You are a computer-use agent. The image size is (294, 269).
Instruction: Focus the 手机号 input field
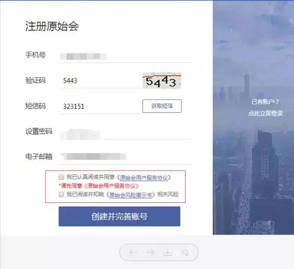(125, 56)
